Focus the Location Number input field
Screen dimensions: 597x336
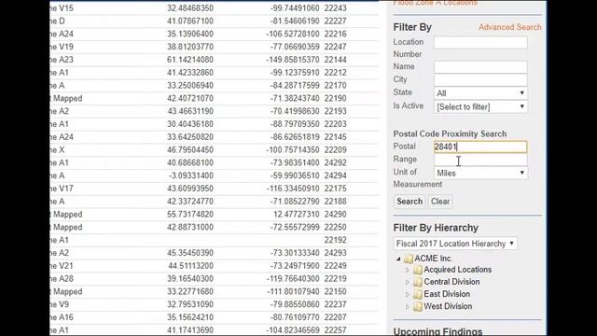pos(480,42)
